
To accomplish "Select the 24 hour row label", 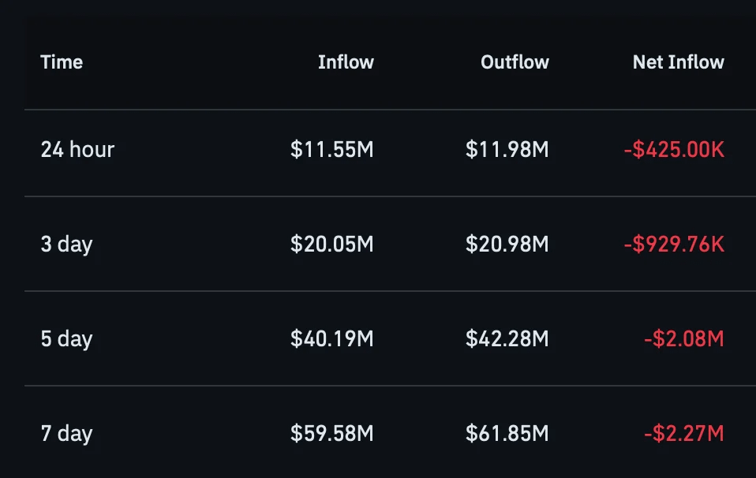I will point(77,149).
